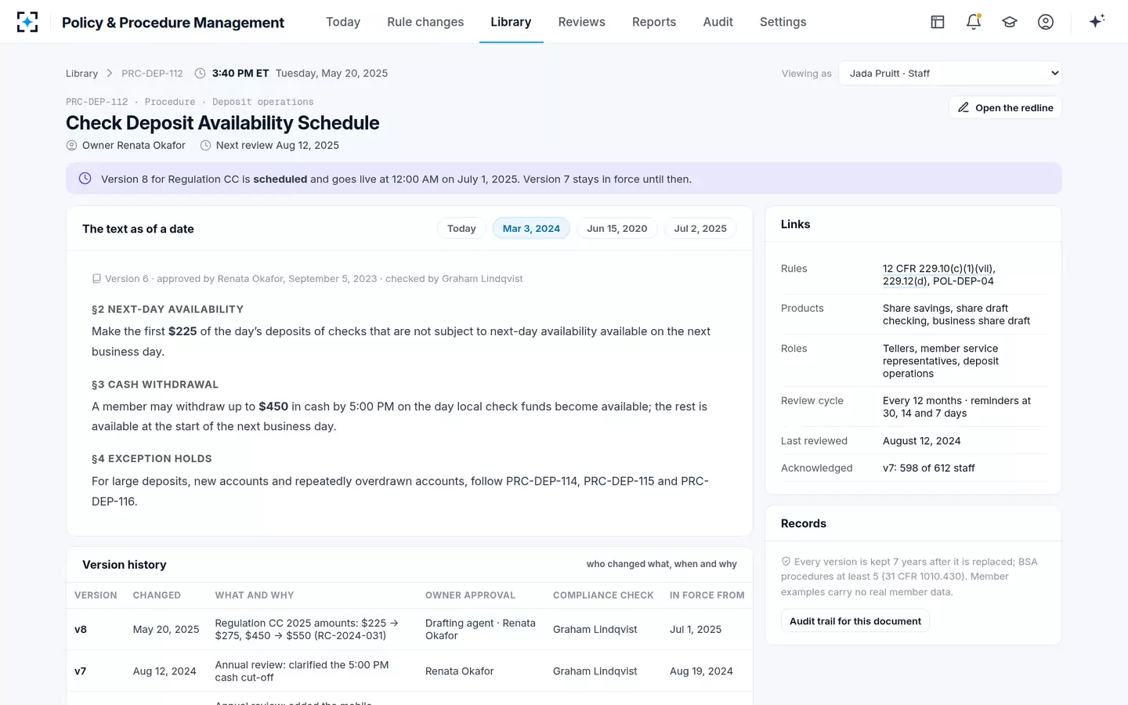This screenshot has width=1128, height=705.
Task: Click the Library breadcrumb link
Action: click(81, 74)
